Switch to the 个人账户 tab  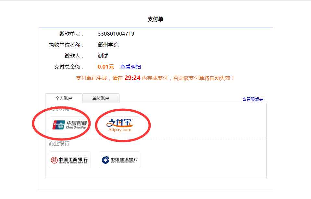pos(64,98)
